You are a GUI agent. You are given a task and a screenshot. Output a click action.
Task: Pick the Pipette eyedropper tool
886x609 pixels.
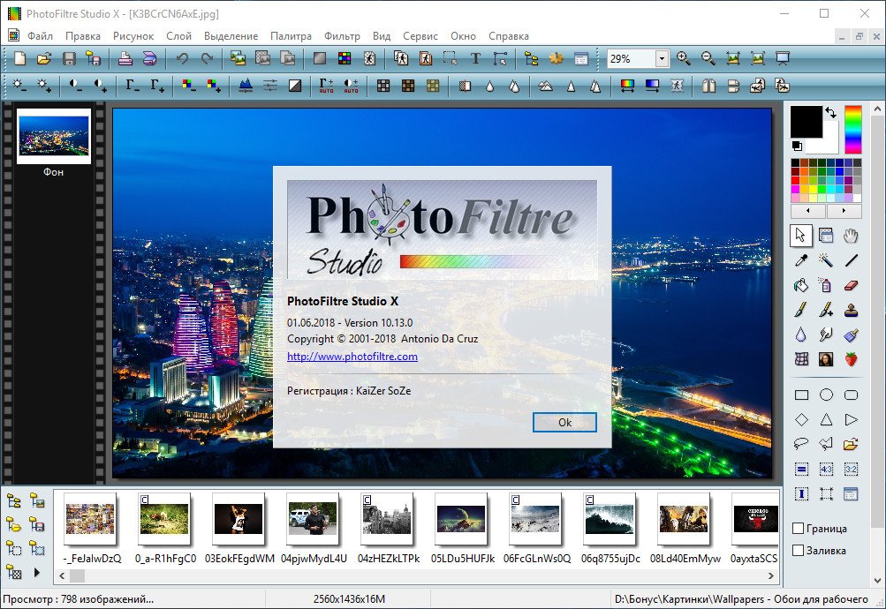[801, 260]
